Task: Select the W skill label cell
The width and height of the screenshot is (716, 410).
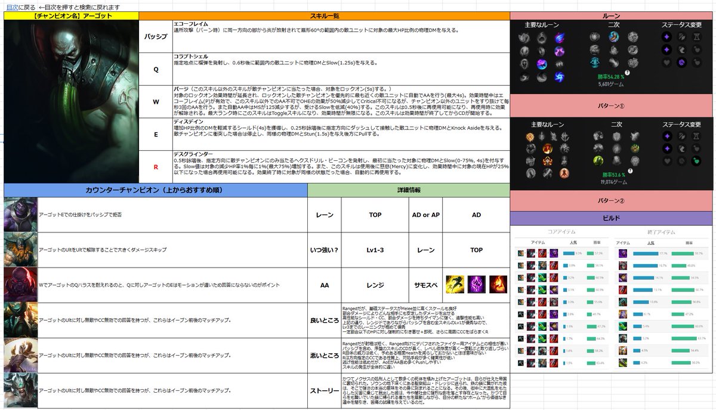Action: click(156, 101)
